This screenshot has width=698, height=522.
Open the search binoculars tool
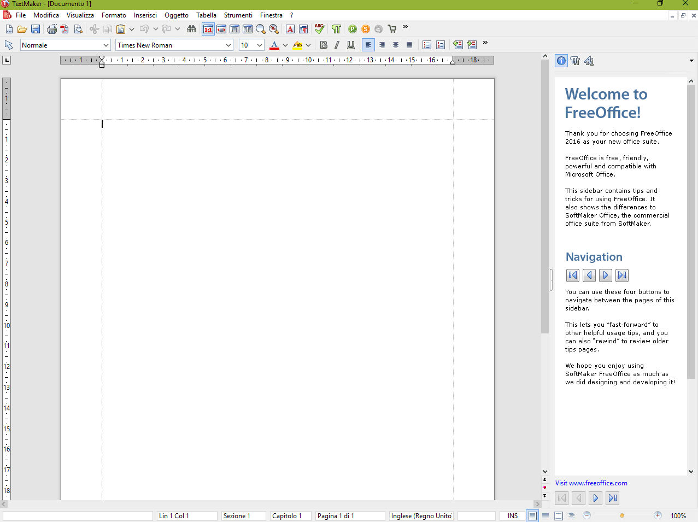click(191, 29)
